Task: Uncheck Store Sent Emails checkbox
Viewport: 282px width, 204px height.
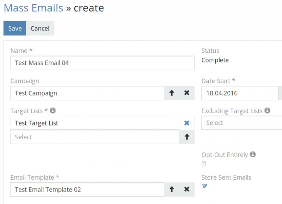Action: [x=204, y=186]
